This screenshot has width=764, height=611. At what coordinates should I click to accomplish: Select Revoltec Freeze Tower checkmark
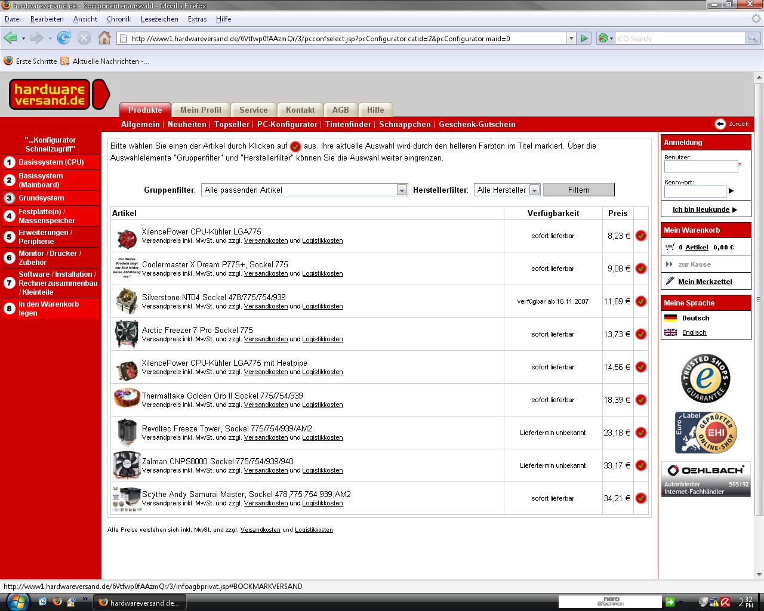click(641, 433)
